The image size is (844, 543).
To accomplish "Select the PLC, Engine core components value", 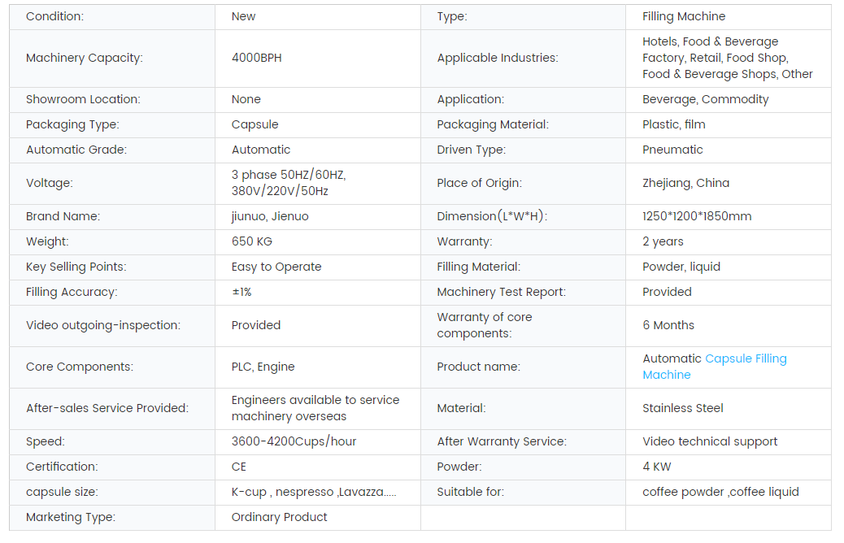I will pyautogui.click(x=263, y=367).
